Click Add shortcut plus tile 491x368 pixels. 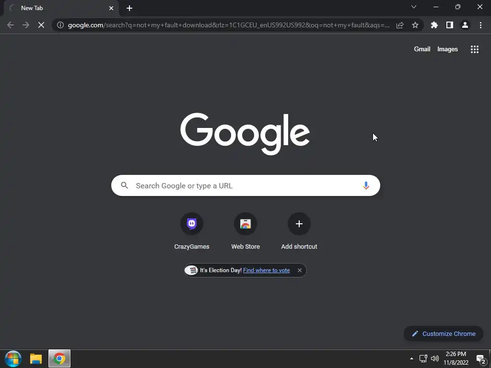(x=299, y=231)
